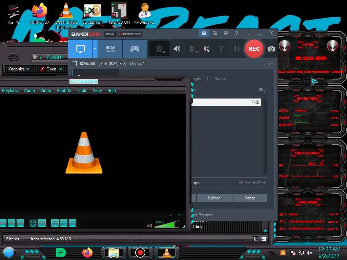347x260 pixels.
Task: Toggle VLC playlist button
Action: pos(55,223)
